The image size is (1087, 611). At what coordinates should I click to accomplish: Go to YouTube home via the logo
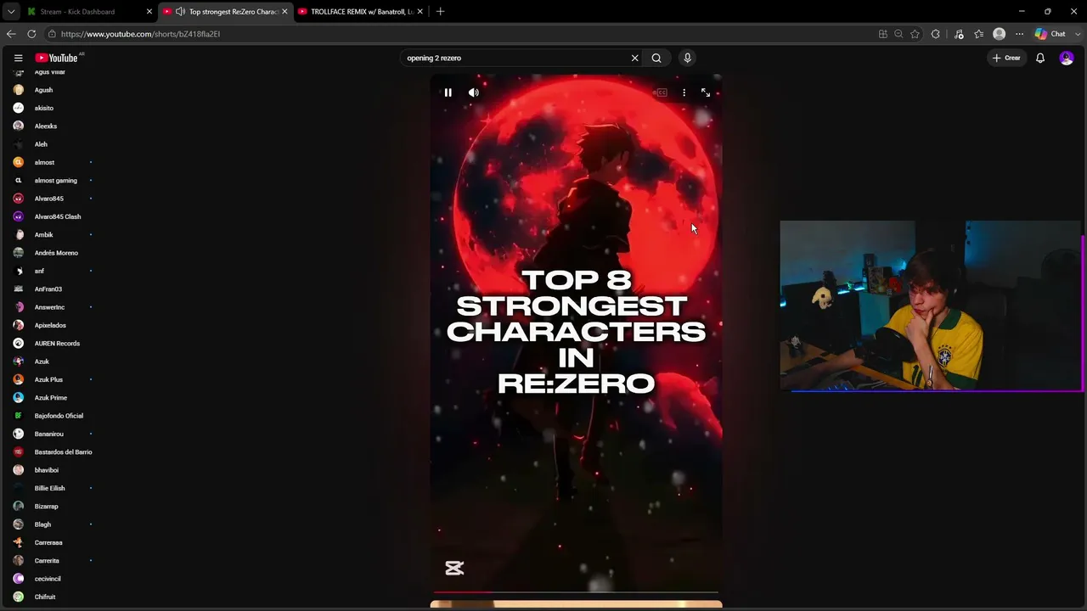point(58,58)
